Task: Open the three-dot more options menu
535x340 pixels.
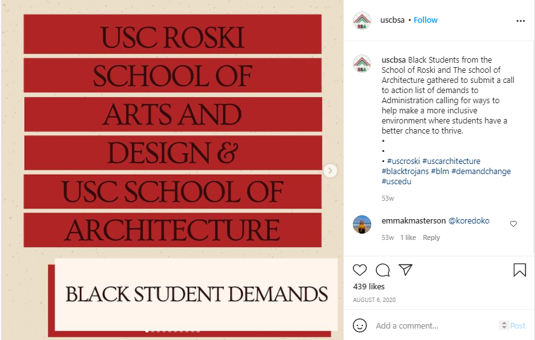Action: tap(520, 20)
